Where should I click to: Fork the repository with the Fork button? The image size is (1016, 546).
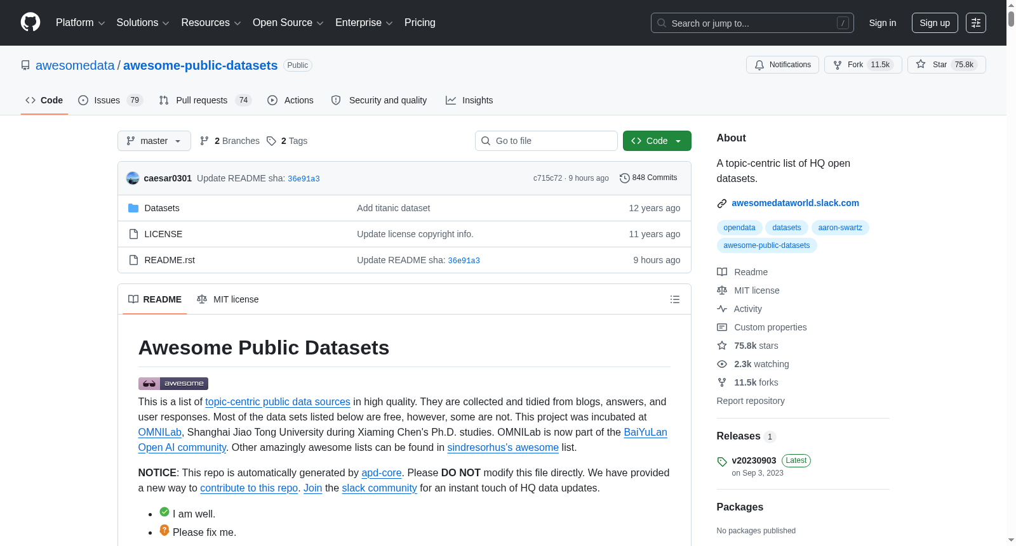click(863, 65)
